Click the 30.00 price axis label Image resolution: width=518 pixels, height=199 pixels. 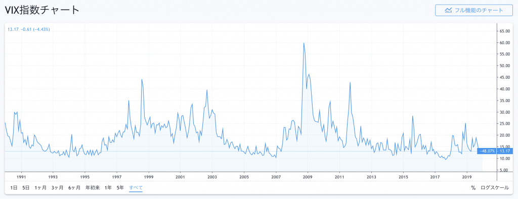[x=505, y=112]
